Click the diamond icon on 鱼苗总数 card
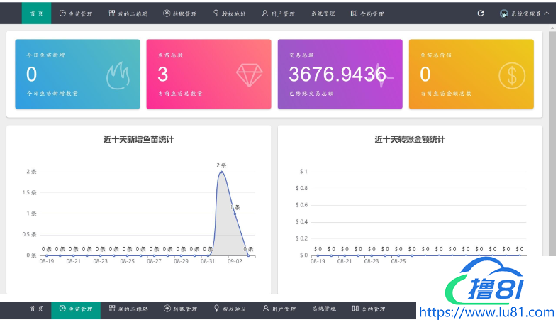Screen dimensions: 558x320 [249, 75]
